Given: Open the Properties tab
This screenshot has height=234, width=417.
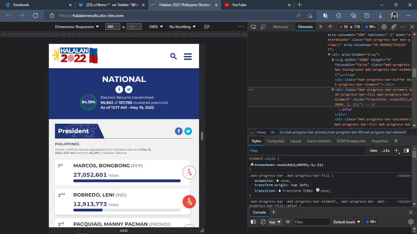Looking at the screenshot, I should coord(380,141).
